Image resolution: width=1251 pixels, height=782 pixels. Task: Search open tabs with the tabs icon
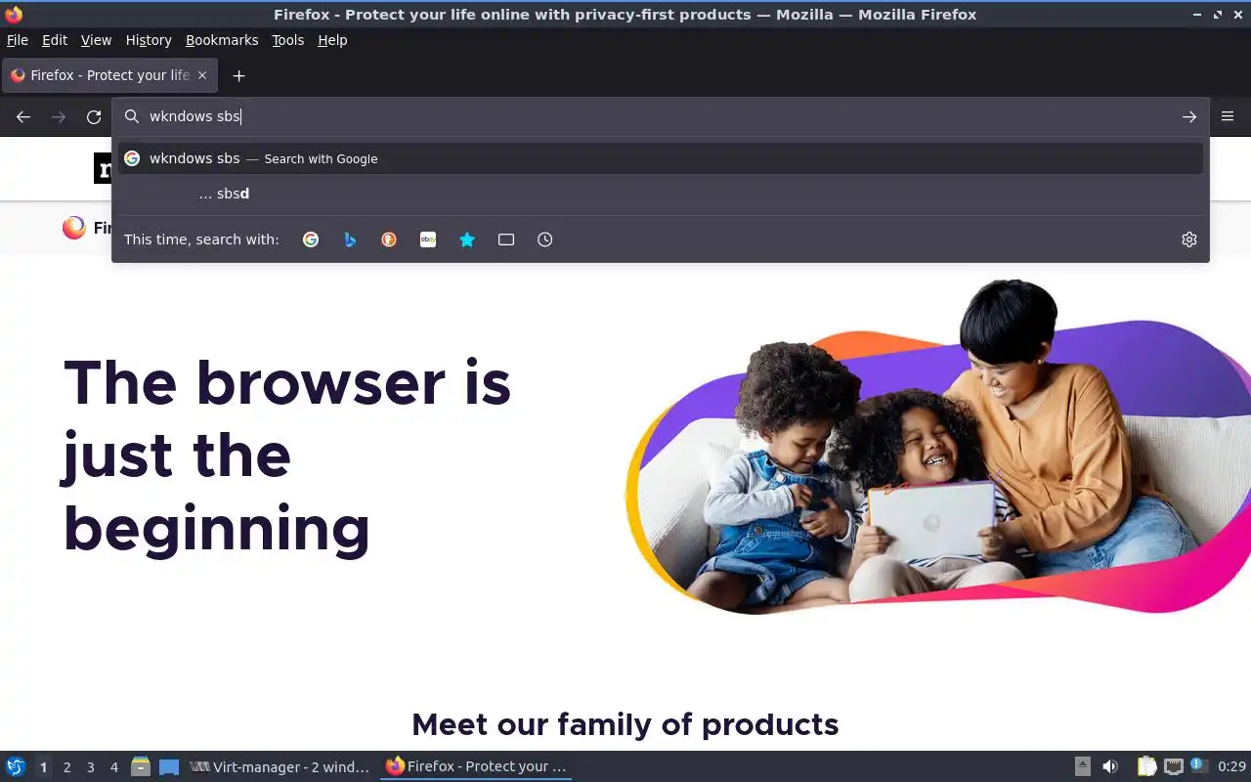pyautogui.click(x=506, y=239)
